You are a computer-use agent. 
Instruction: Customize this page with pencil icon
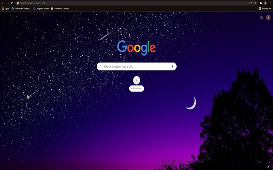268,167
